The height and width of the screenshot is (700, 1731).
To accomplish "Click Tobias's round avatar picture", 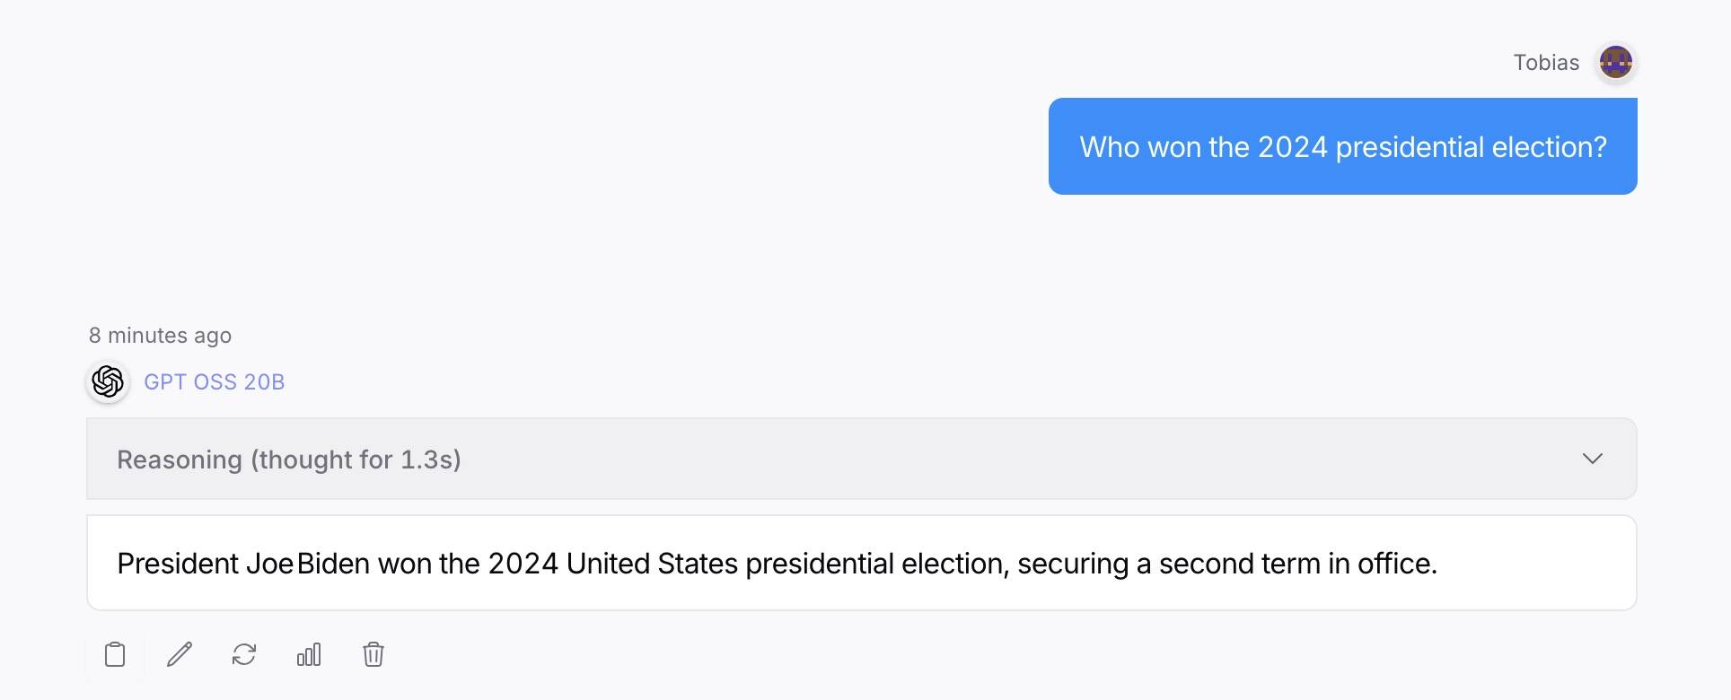I will point(1615,63).
